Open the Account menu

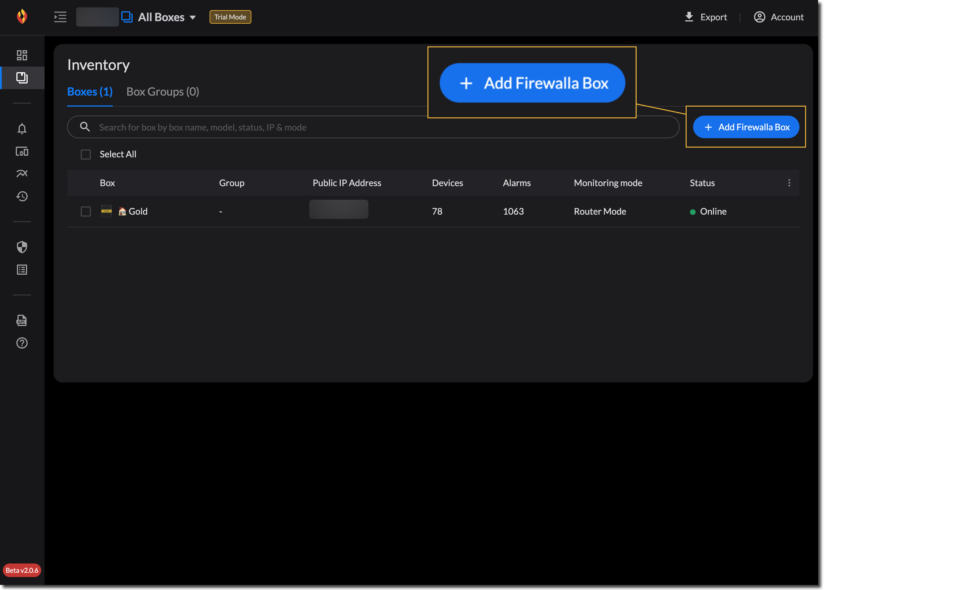tap(778, 17)
